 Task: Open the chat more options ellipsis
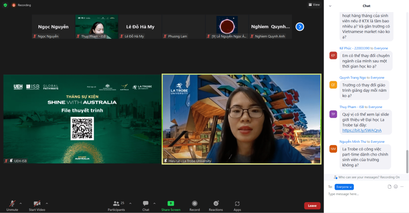(402, 187)
